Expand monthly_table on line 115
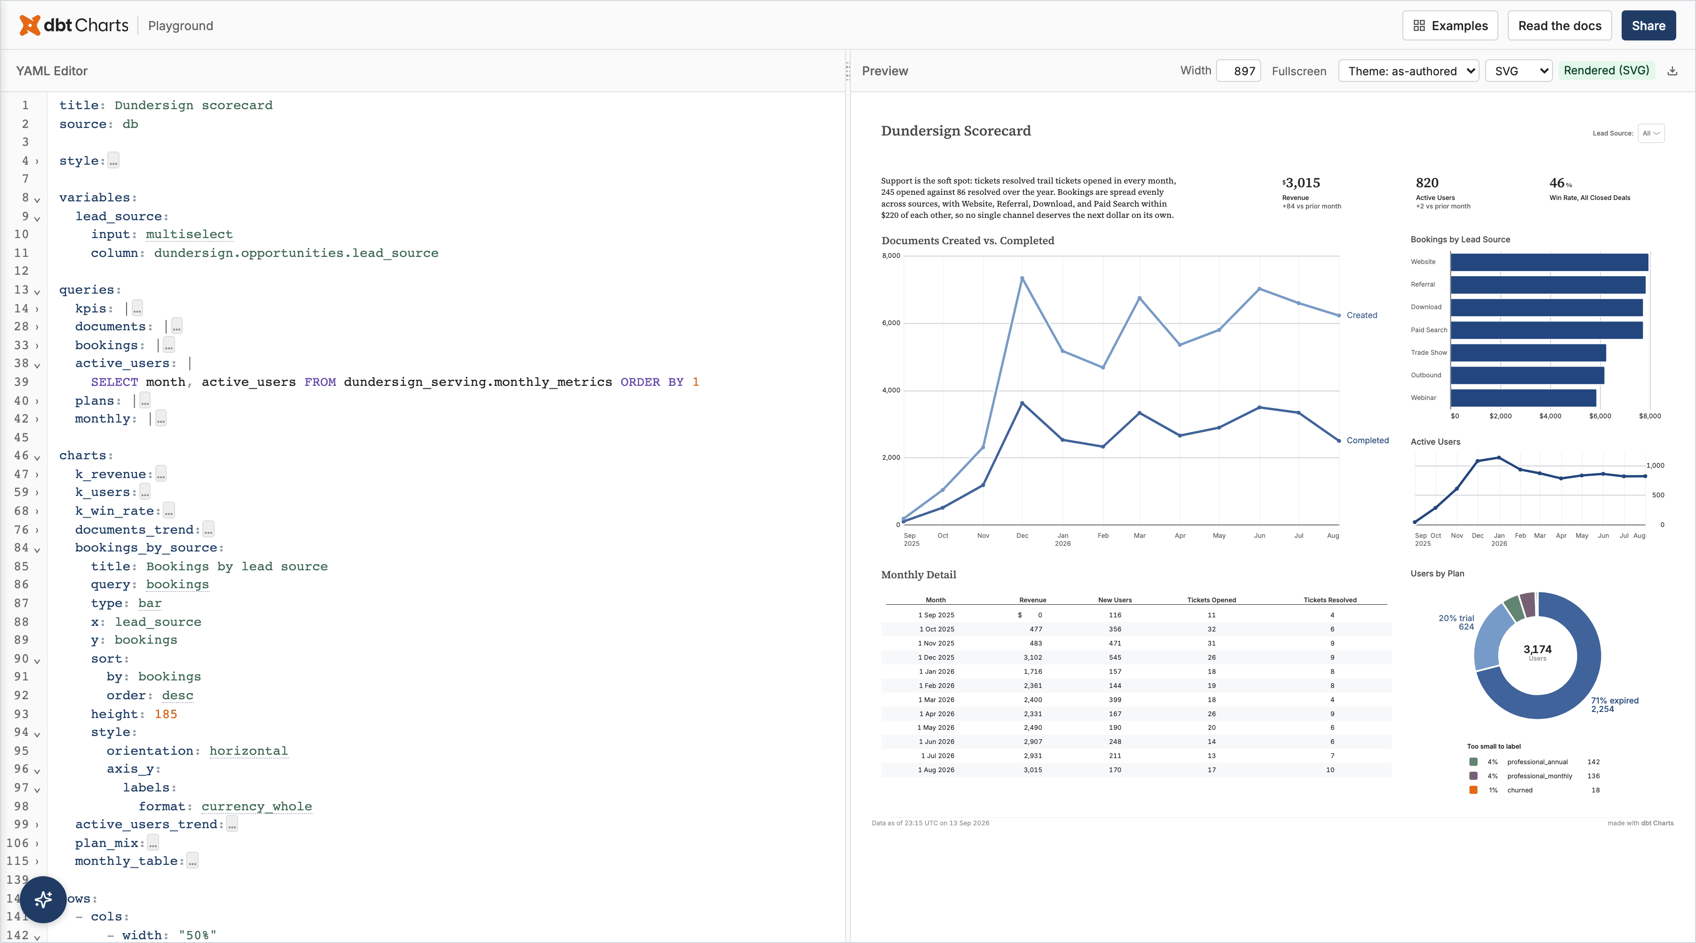Viewport: 1696px width, 943px height. (x=37, y=861)
